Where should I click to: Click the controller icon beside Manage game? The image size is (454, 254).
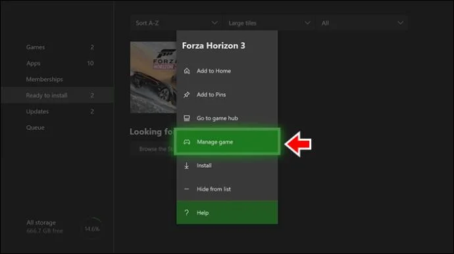(x=187, y=142)
